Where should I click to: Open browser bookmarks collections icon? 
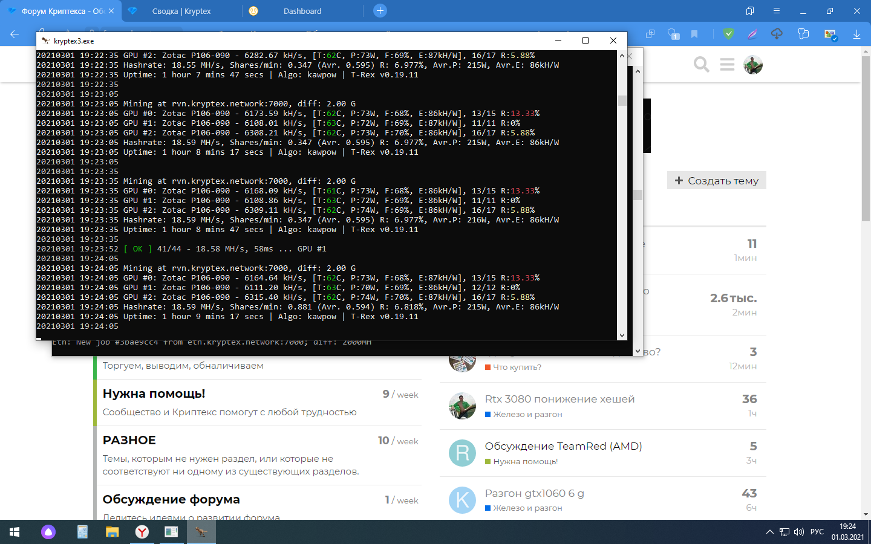tap(750, 11)
